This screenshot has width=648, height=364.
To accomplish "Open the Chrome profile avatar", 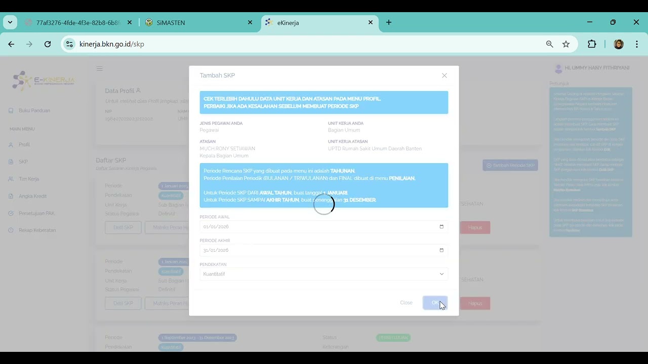I will click(x=619, y=44).
